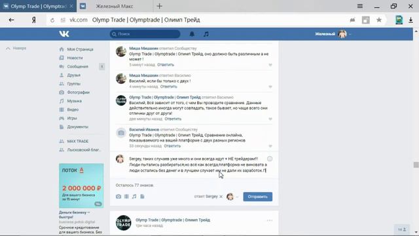
Task: Like Olymp Trade's reply to Василий
Action: [x=270, y=119]
